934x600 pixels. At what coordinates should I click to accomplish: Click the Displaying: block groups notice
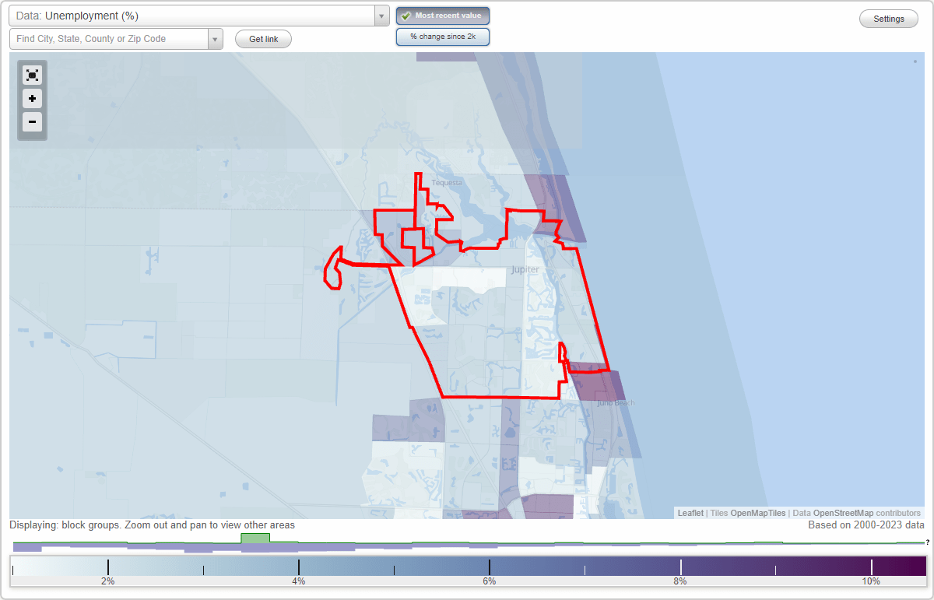click(153, 525)
